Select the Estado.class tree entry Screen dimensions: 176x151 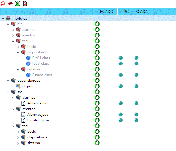42,75
